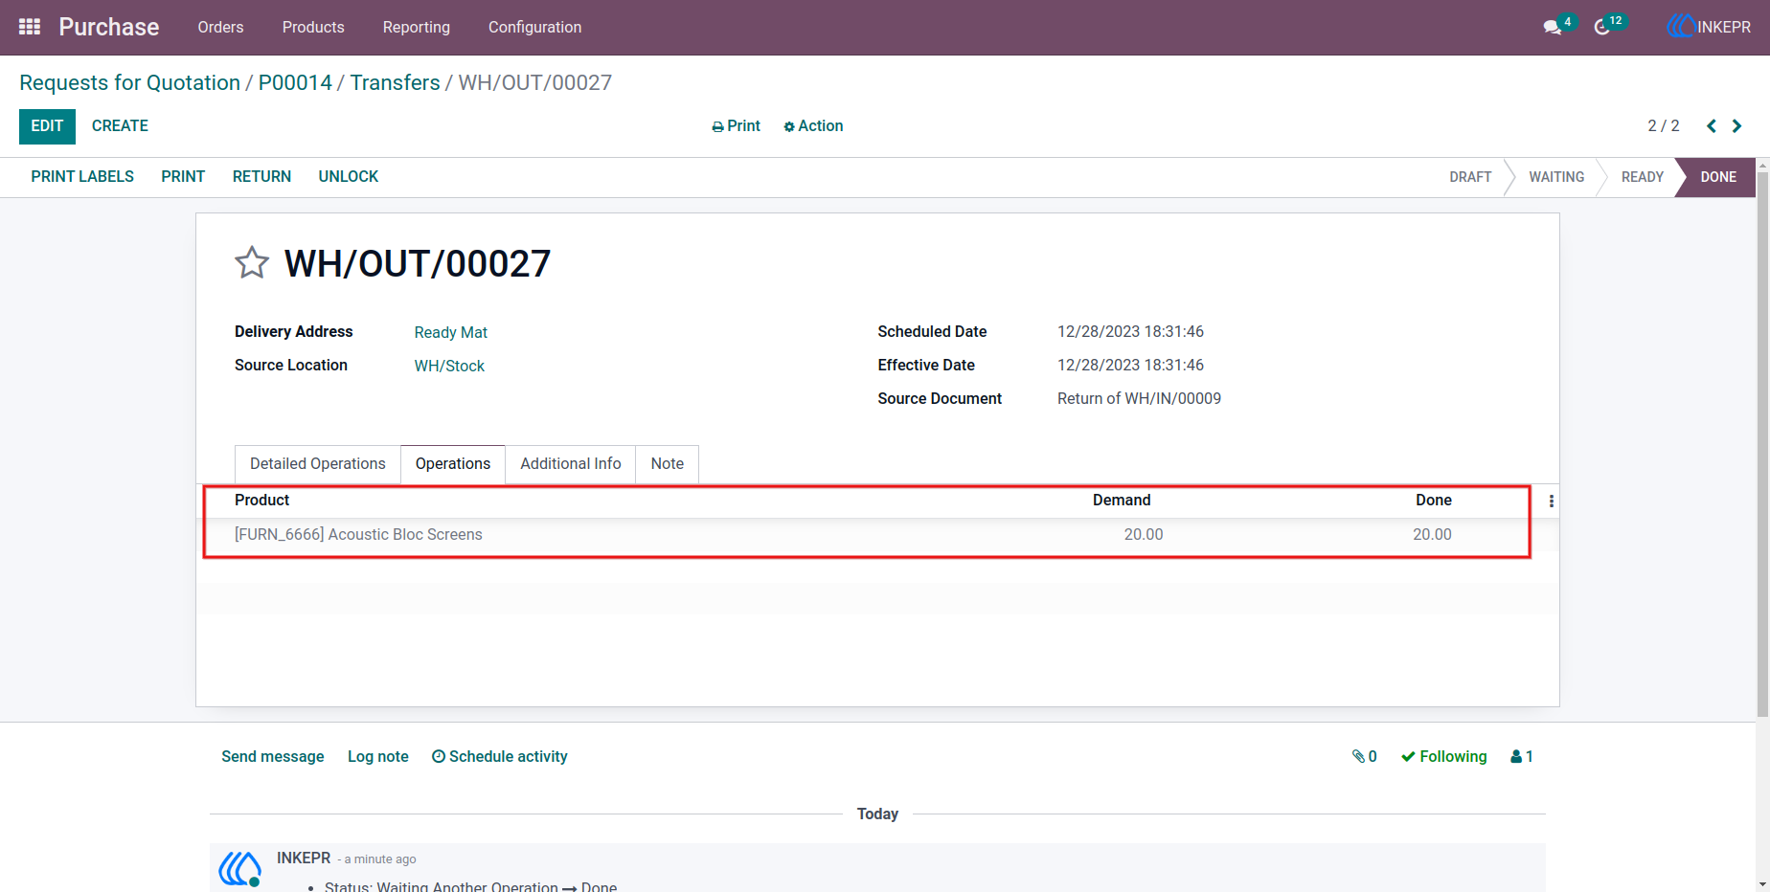
Task: Go to next record arrow
Action: [1736, 126]
